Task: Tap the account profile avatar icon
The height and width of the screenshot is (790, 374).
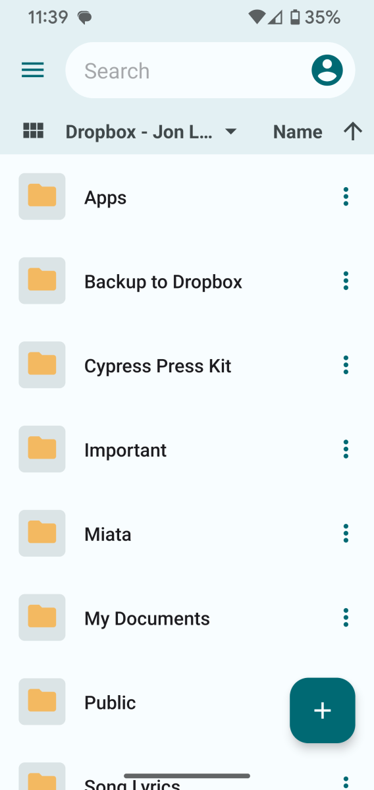Action: 327,70
